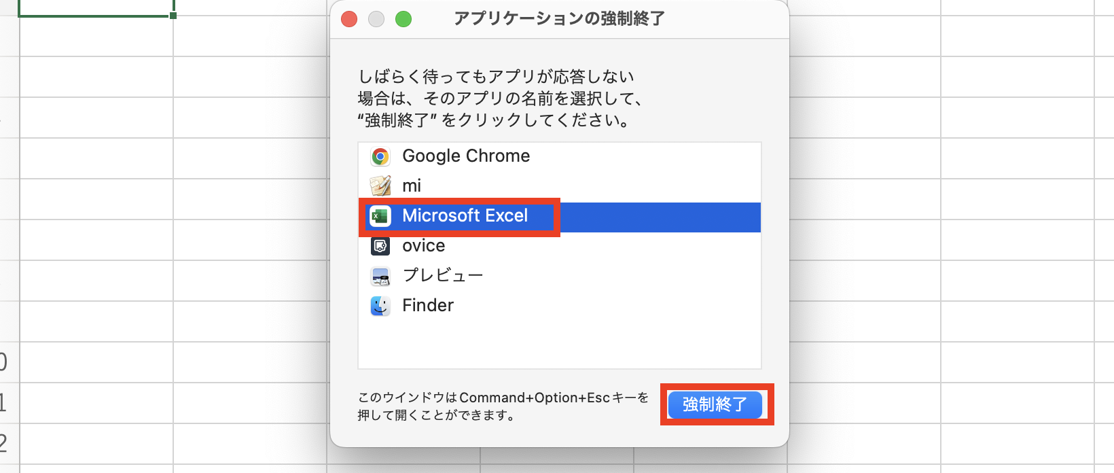
Task: Select the mi application entry
Action: click(412, 186)
